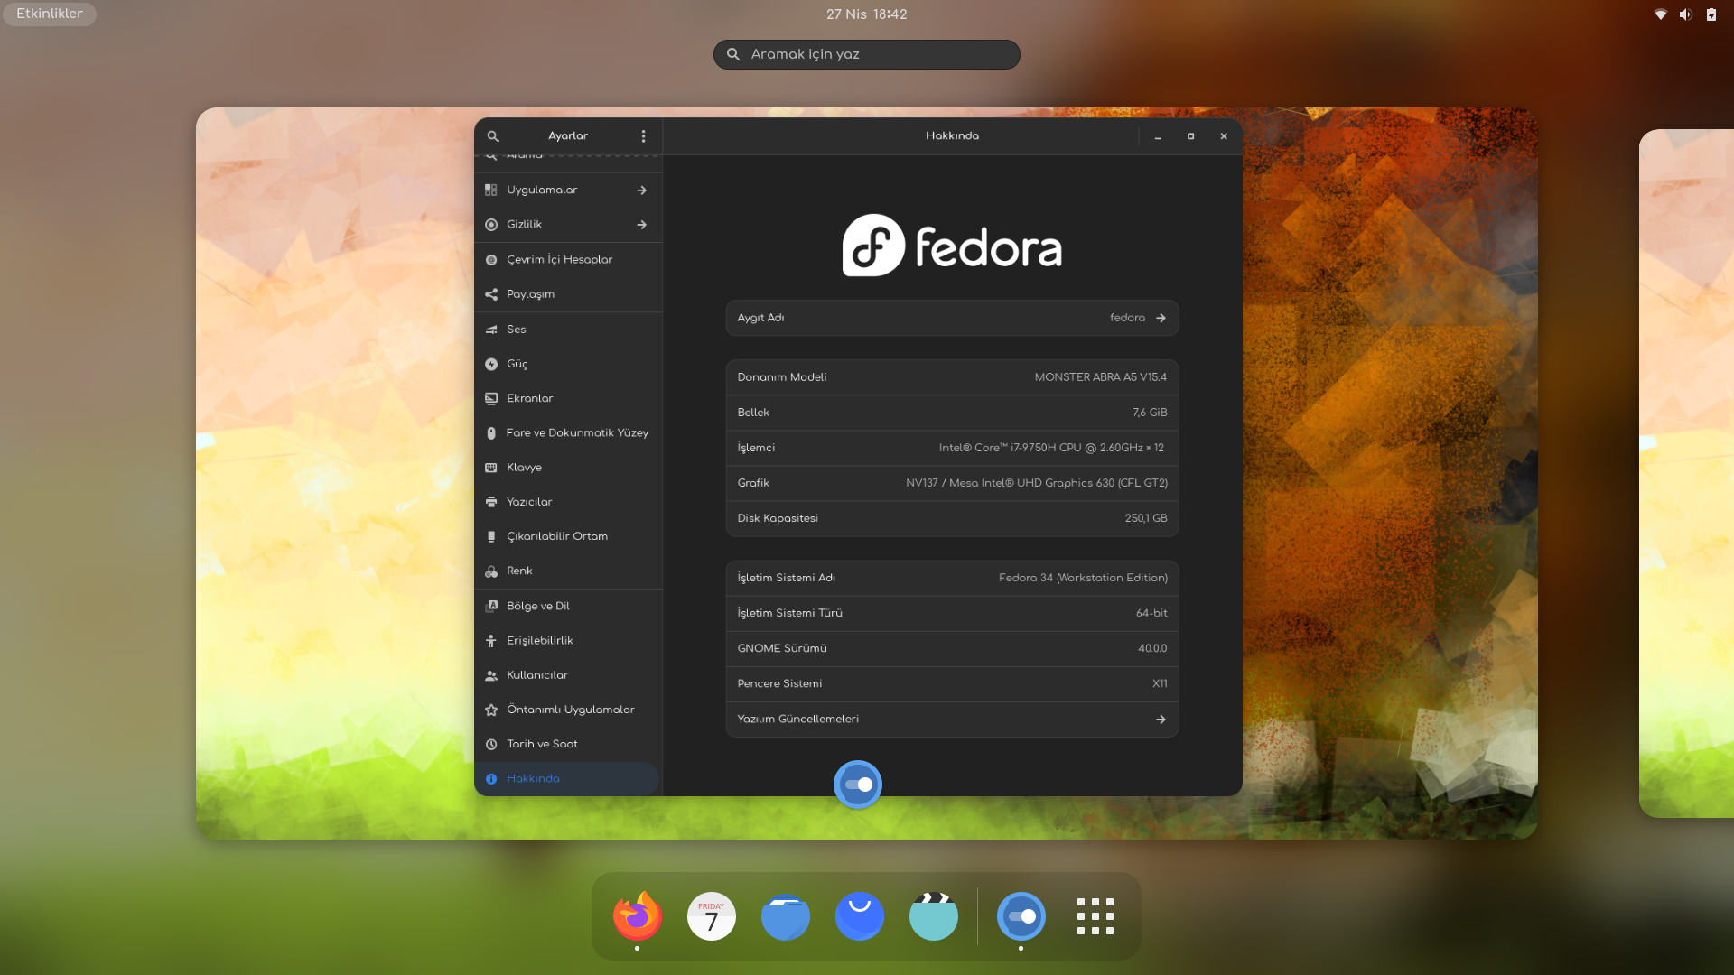Click the Erişilebilirlik accessibility icon
The height and width of the screenshot is (975, 1734).
(x=491, y=641)
